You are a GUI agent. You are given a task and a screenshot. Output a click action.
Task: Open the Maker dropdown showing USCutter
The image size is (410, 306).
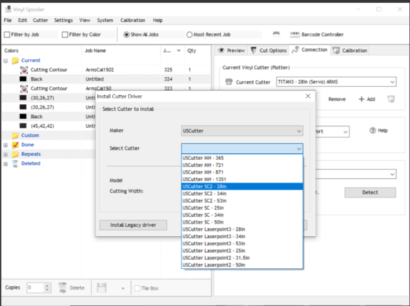point(242,130)
